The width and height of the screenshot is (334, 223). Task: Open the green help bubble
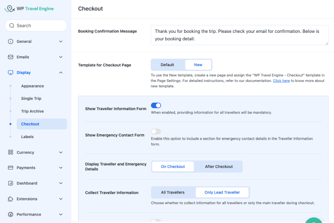(x=314, y=221)
